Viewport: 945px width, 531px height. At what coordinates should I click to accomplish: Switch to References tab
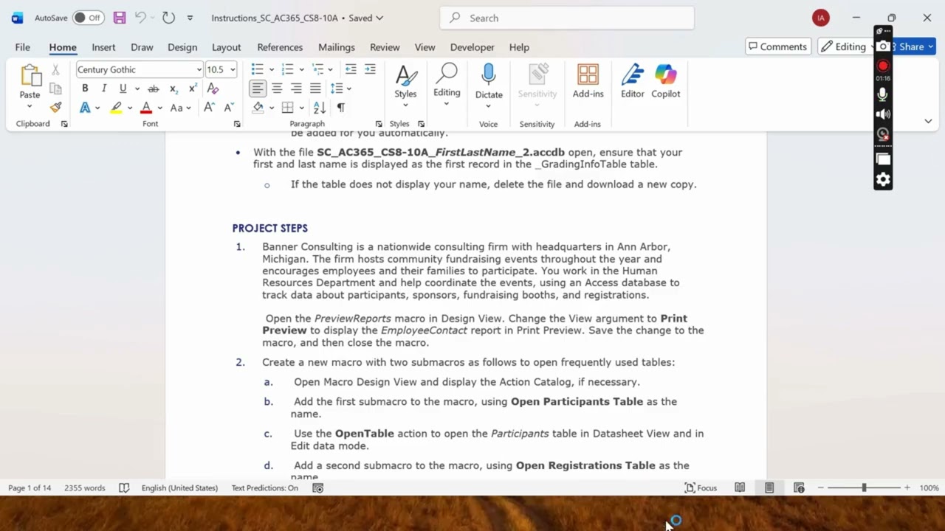click(280, 47)
